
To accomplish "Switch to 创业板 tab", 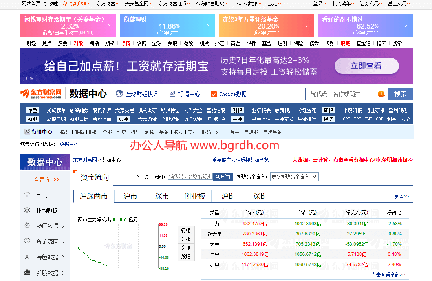I will pyautogui.click(x=194, y=196).
